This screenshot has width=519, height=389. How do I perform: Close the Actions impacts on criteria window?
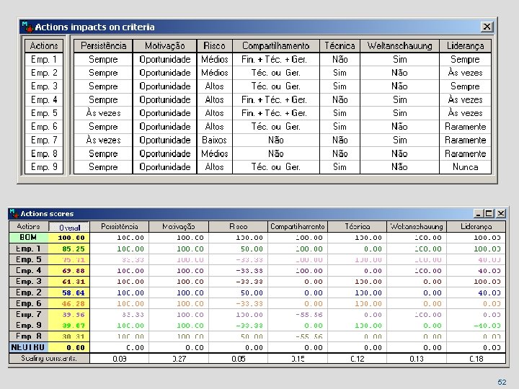point(487,27)
